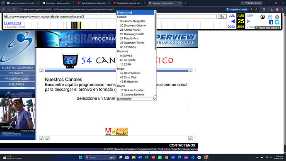Click the Get Adobe Reader badge

[116, 132]
